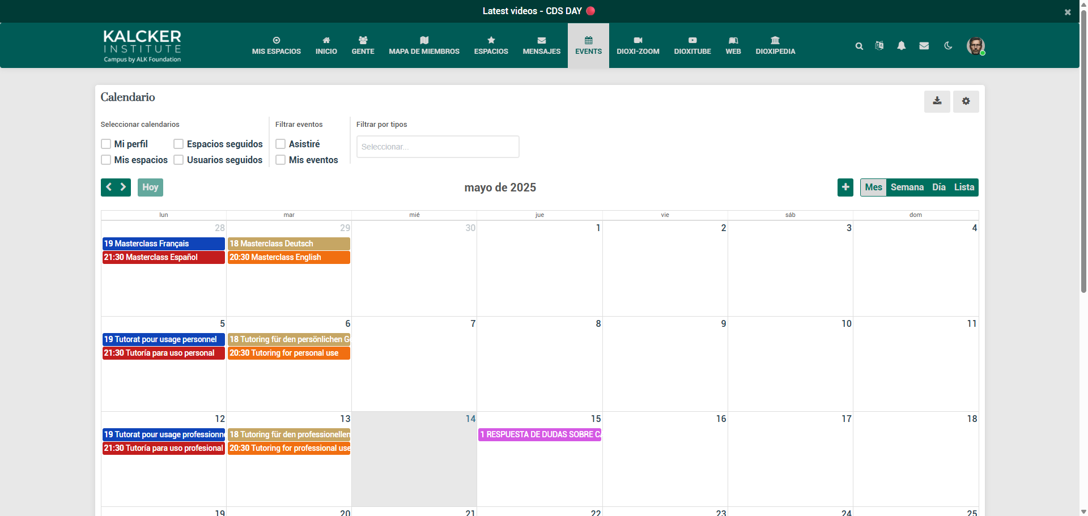This screenshot has height=516, width=1088.
Task: Check the Asistiré filter
Action: pos(280,144)
